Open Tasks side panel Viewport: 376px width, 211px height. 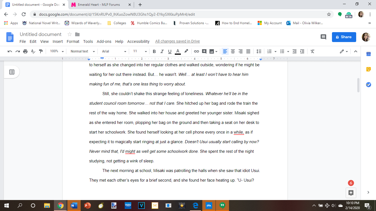(x=369, y=85)
